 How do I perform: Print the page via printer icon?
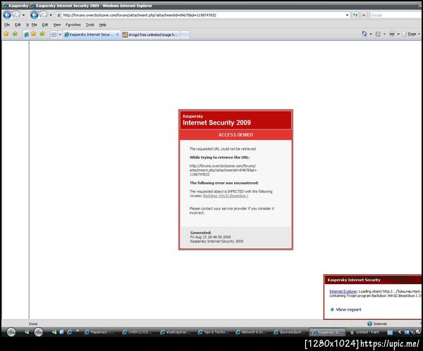pos(392,34)
